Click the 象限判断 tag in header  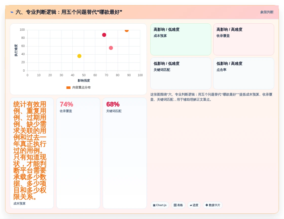point(267,12)
